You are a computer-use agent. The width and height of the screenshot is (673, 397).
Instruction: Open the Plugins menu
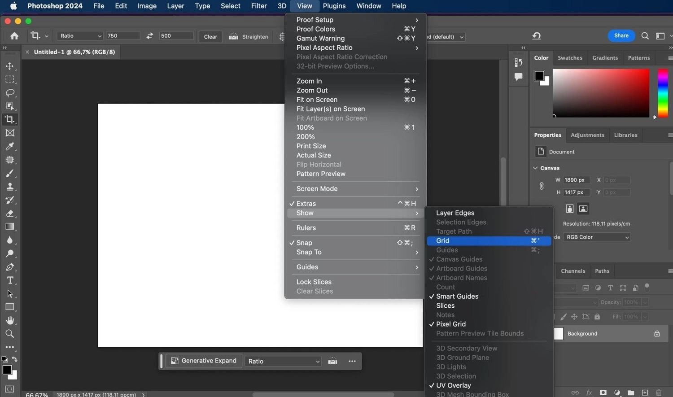pyautogui.click(x=334, y=6)
